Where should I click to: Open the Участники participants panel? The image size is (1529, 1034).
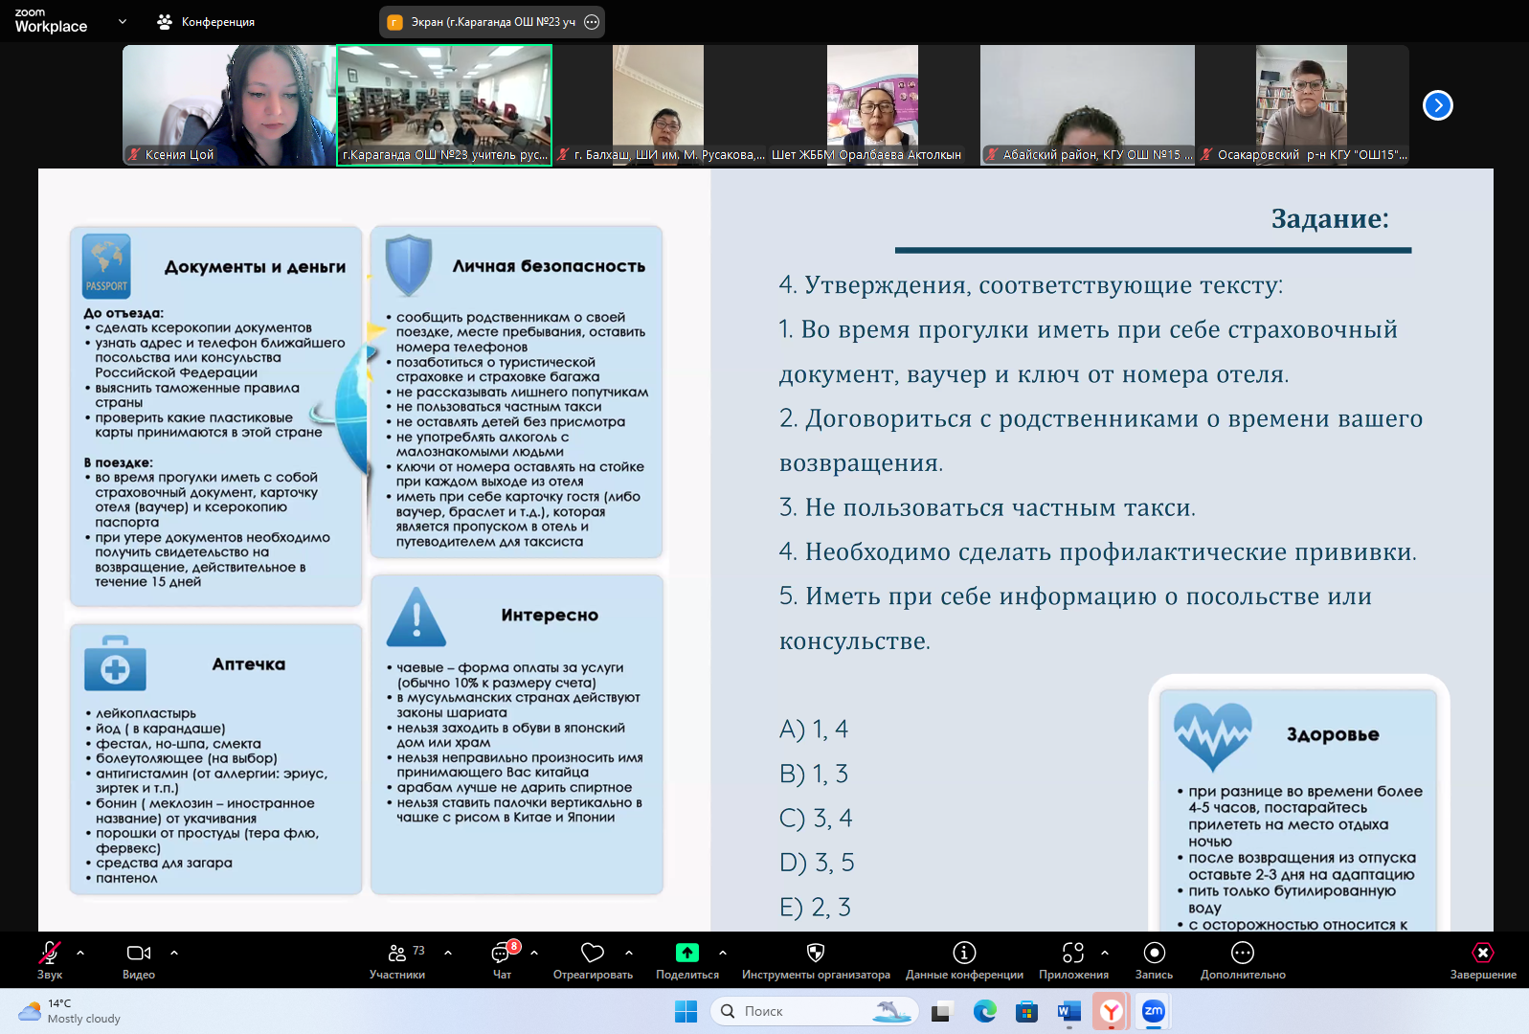(x=397, y=960)
